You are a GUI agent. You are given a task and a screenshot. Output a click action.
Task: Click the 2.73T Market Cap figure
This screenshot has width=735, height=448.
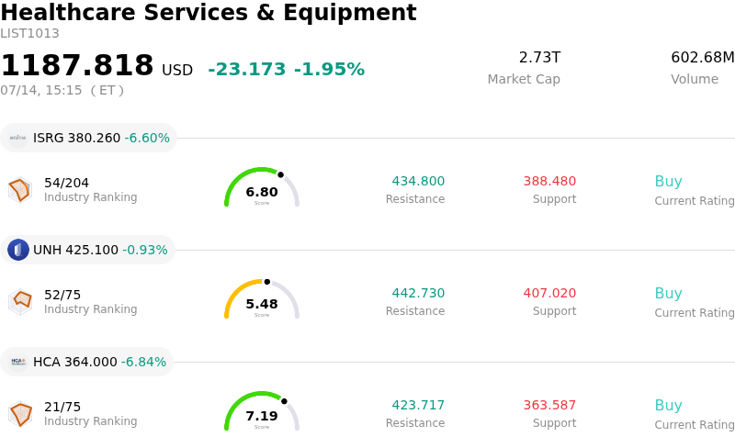(x=539, y=57)
